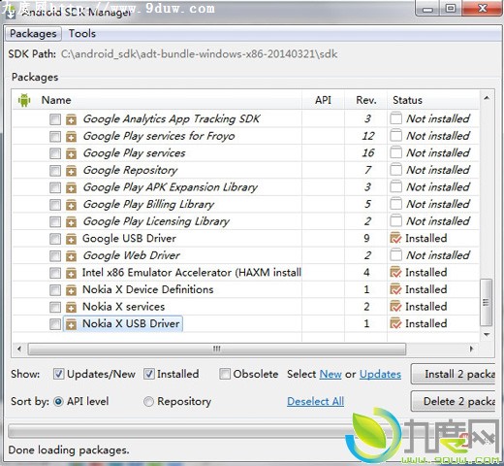The height and width of the screenshot is (466, 504).
Task: Click the Install 2 packages button
Action: pos(453,374)
